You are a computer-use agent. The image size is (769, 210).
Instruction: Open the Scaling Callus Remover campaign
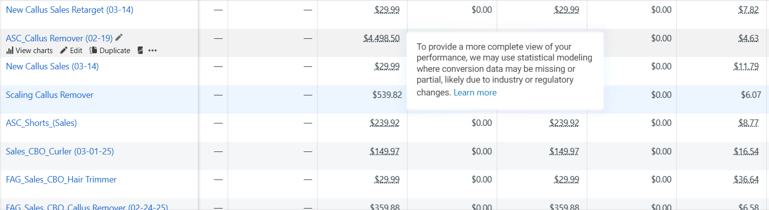pos(50,95)
